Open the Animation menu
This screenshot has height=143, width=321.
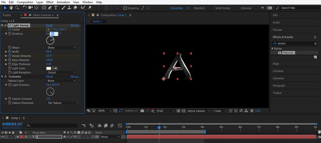[63, 2]
